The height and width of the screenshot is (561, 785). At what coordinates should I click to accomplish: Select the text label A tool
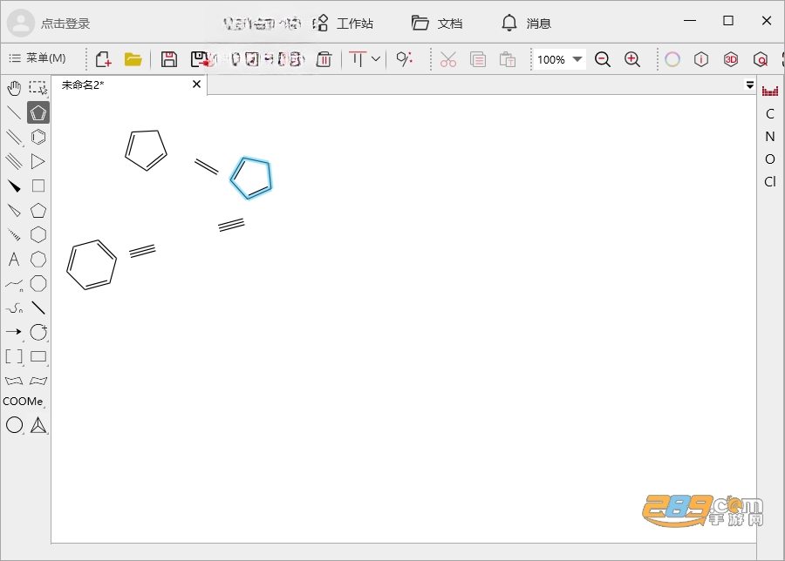14,259
